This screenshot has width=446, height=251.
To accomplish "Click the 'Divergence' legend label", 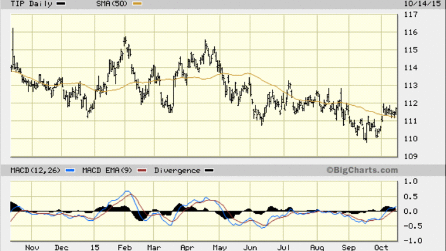I will [177, 170].
